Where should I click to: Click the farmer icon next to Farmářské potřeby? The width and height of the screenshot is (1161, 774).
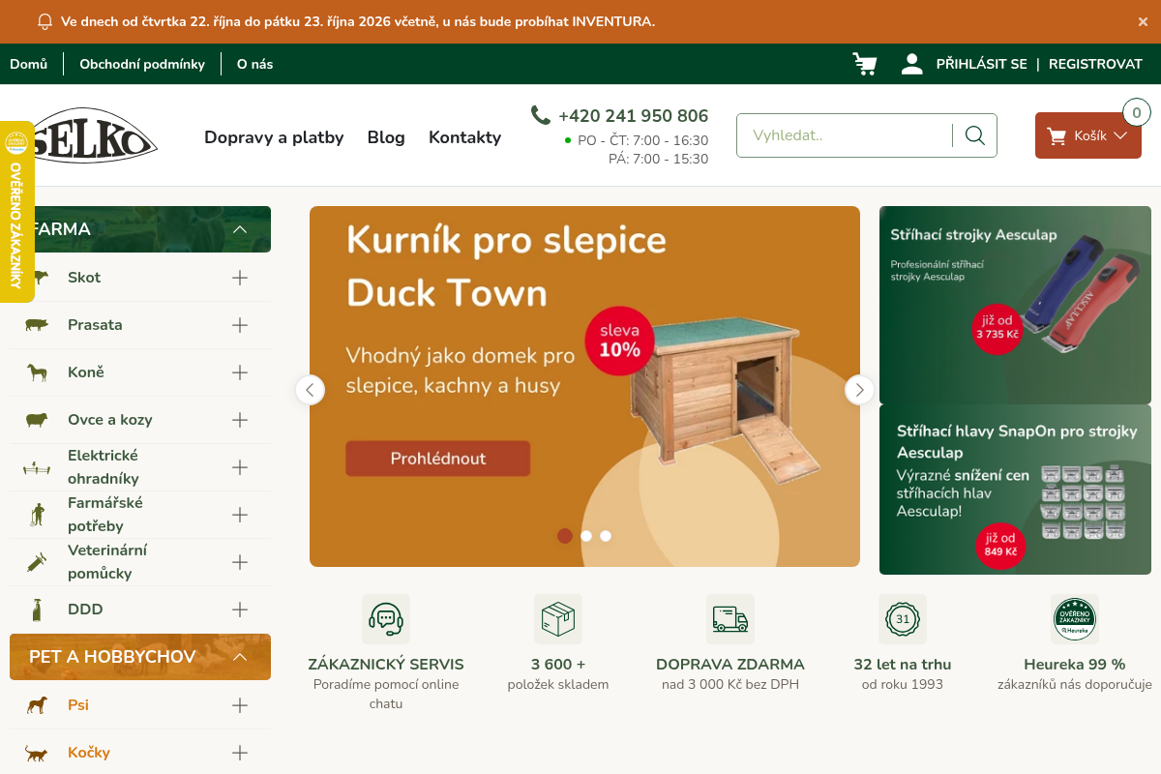click(37, 515)
